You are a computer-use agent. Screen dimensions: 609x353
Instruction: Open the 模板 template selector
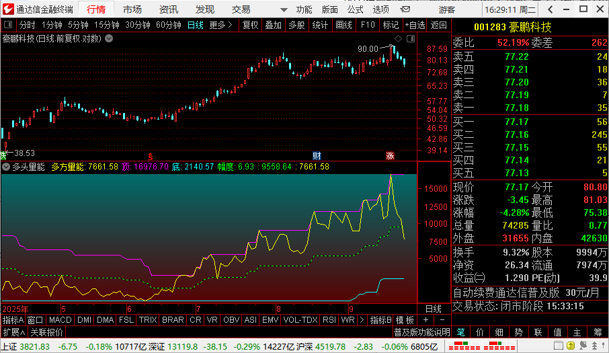pyautogui.click(x=405, y=320)
